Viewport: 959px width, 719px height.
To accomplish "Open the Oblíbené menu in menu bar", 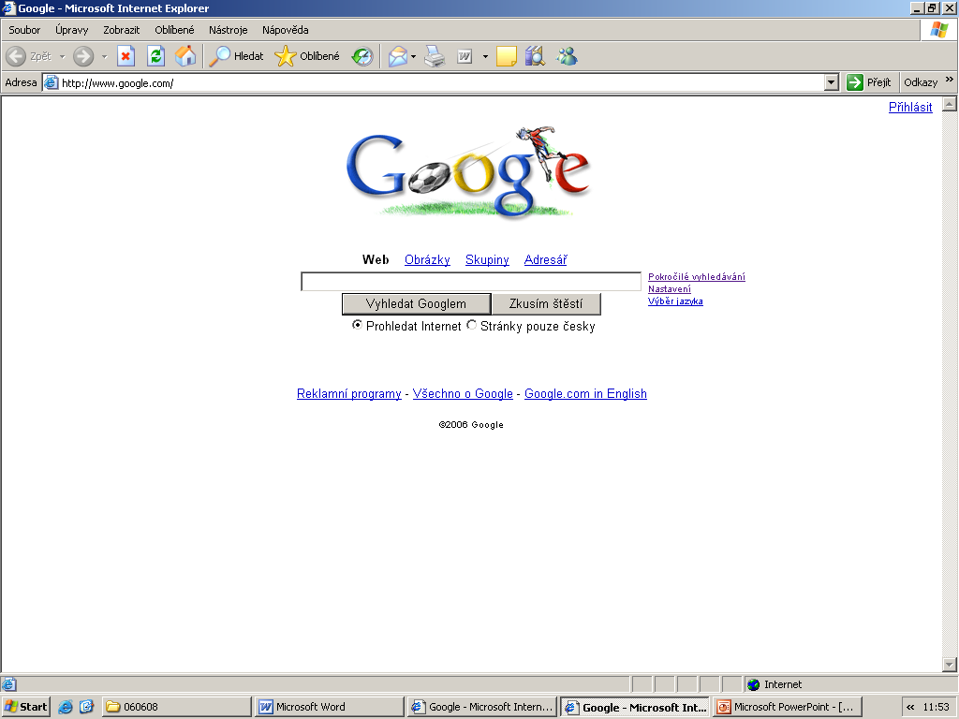I will 174,30.
